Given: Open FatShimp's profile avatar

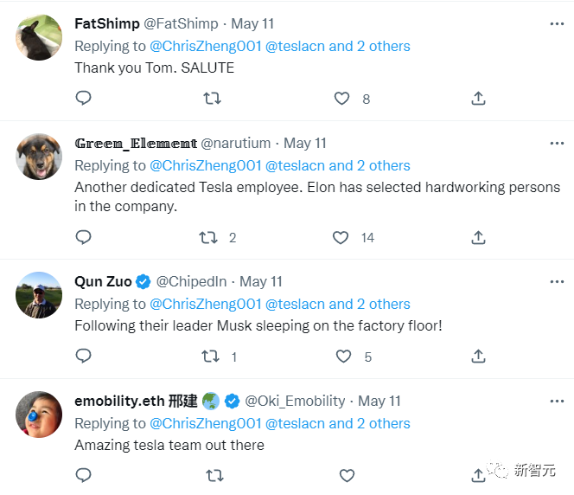Looking at the screenshot, I should coord(39,37).
